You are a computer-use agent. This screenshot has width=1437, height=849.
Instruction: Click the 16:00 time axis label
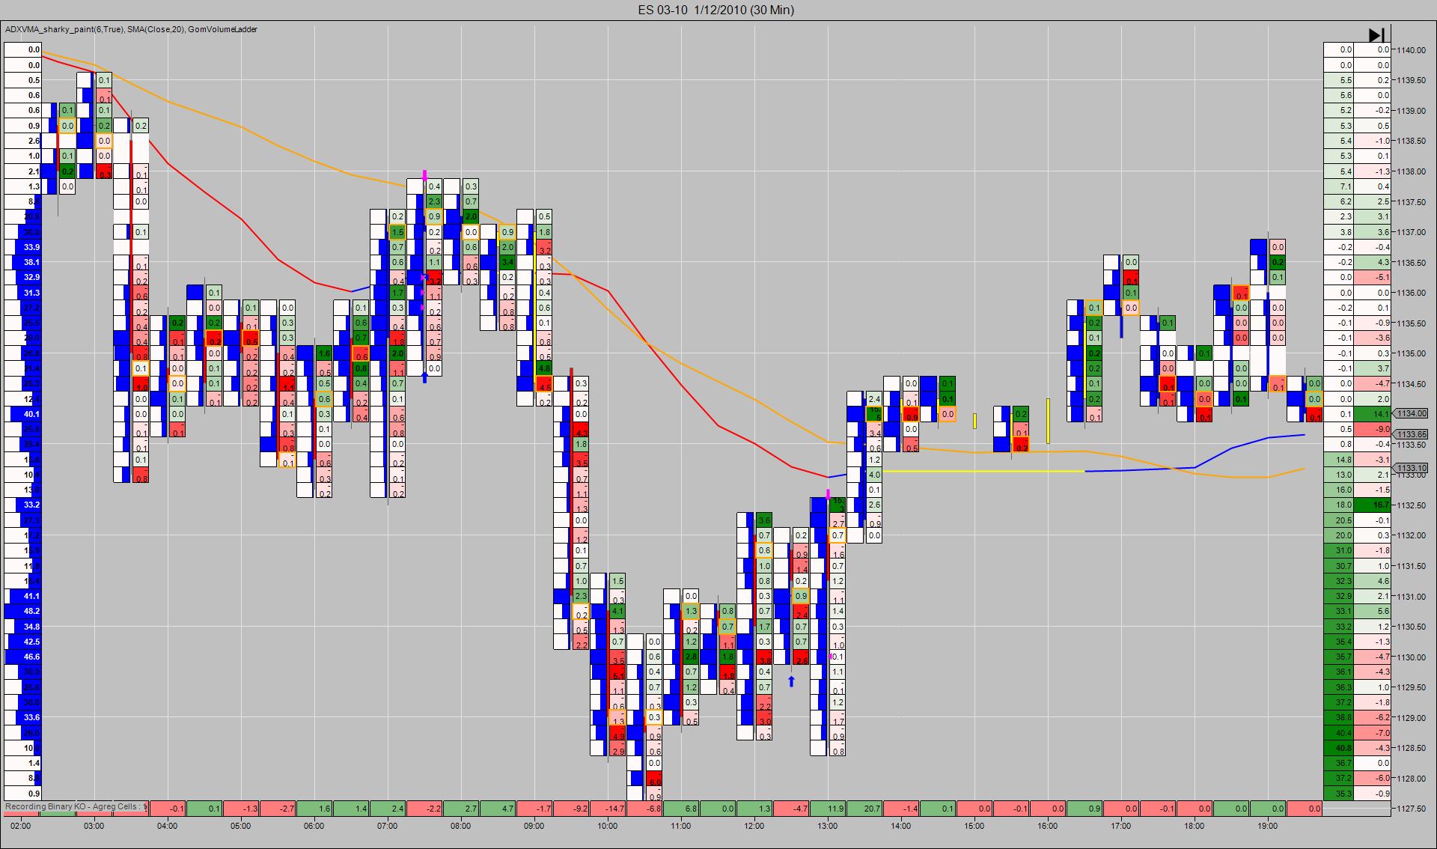coord(1048,826)
